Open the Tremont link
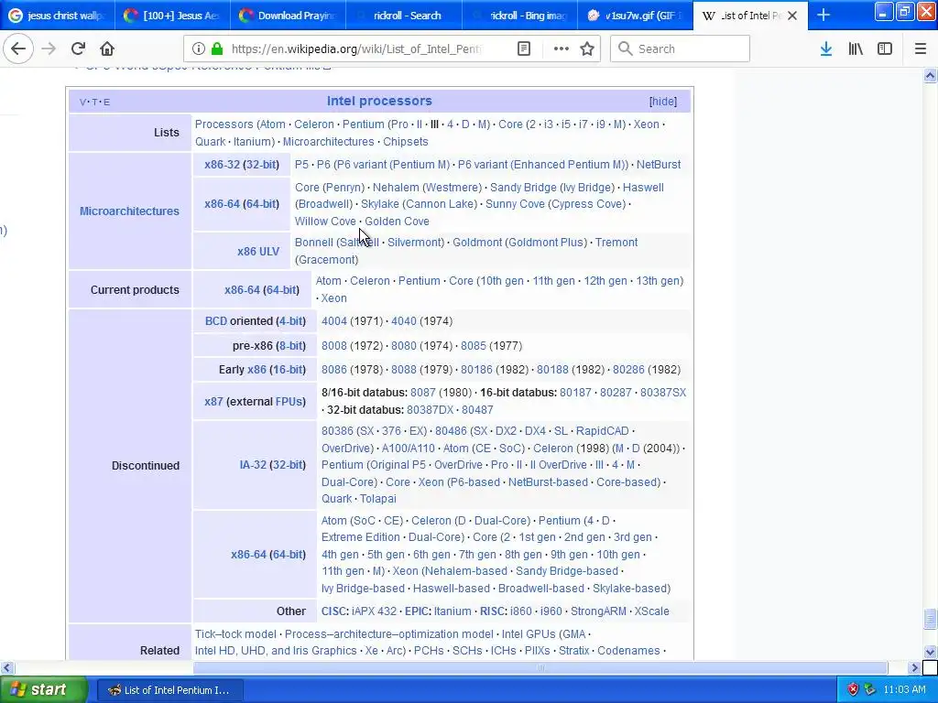The height and width of the screenshot is (703, 938). coord(616,242)
